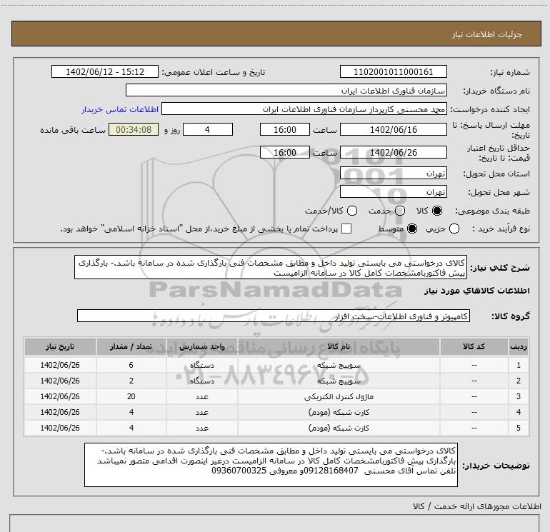
Task: Click the need number field 1102001011000161
Action: pos(393,72)
